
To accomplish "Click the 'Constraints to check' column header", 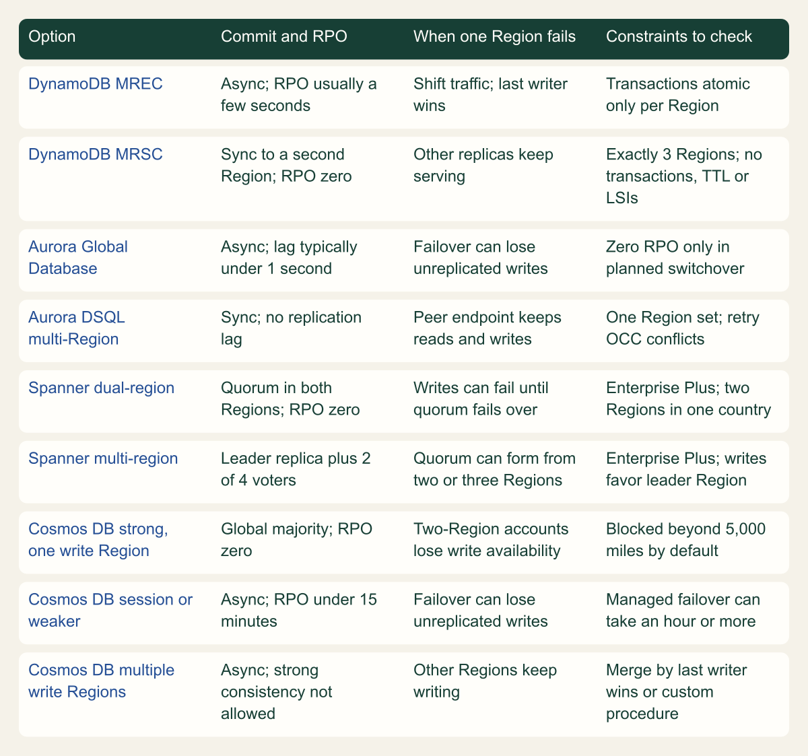I will (x=679, y=36).
